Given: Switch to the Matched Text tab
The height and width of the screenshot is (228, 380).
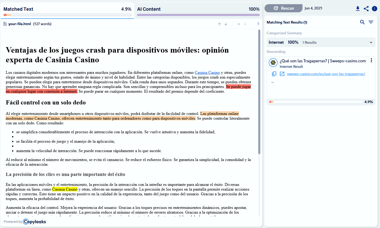Looking at the screenshot, I should pyautogui.click(x=67, y=10).
